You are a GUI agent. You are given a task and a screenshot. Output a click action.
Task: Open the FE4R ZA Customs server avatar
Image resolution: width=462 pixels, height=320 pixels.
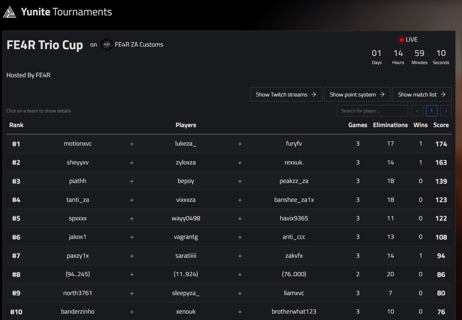click(107, 45)
